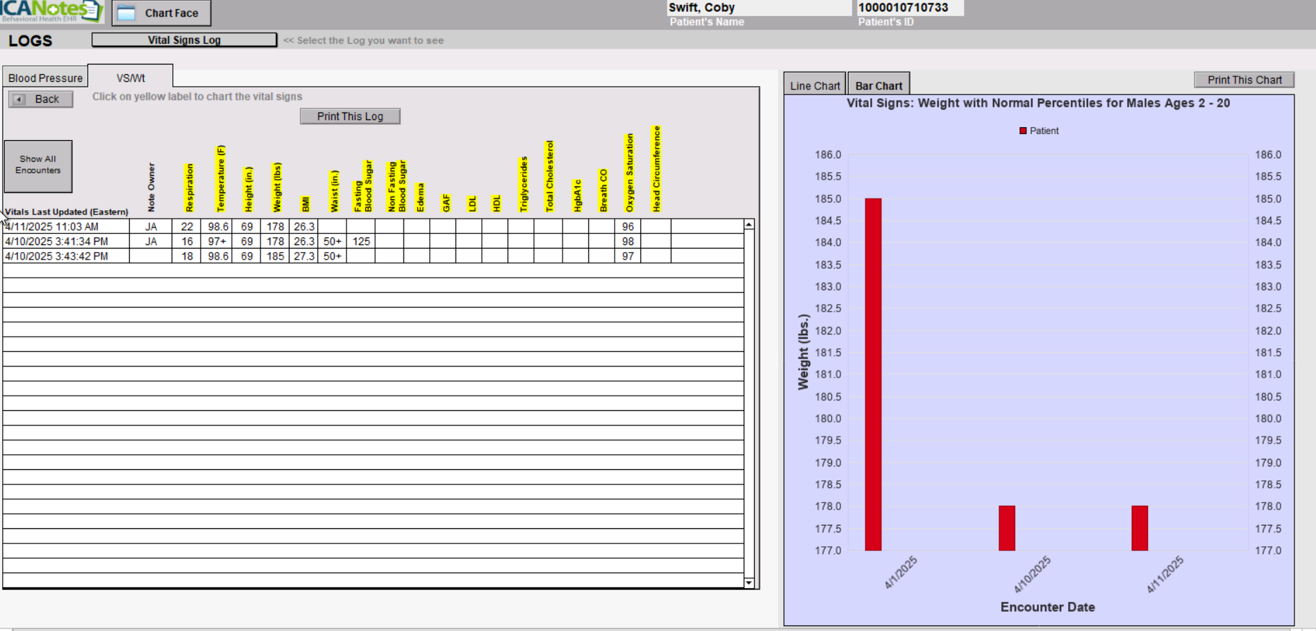Switch to the Blood Pressure tab
The height and width of the screenshot is (631, 1316).
[45, 78]
